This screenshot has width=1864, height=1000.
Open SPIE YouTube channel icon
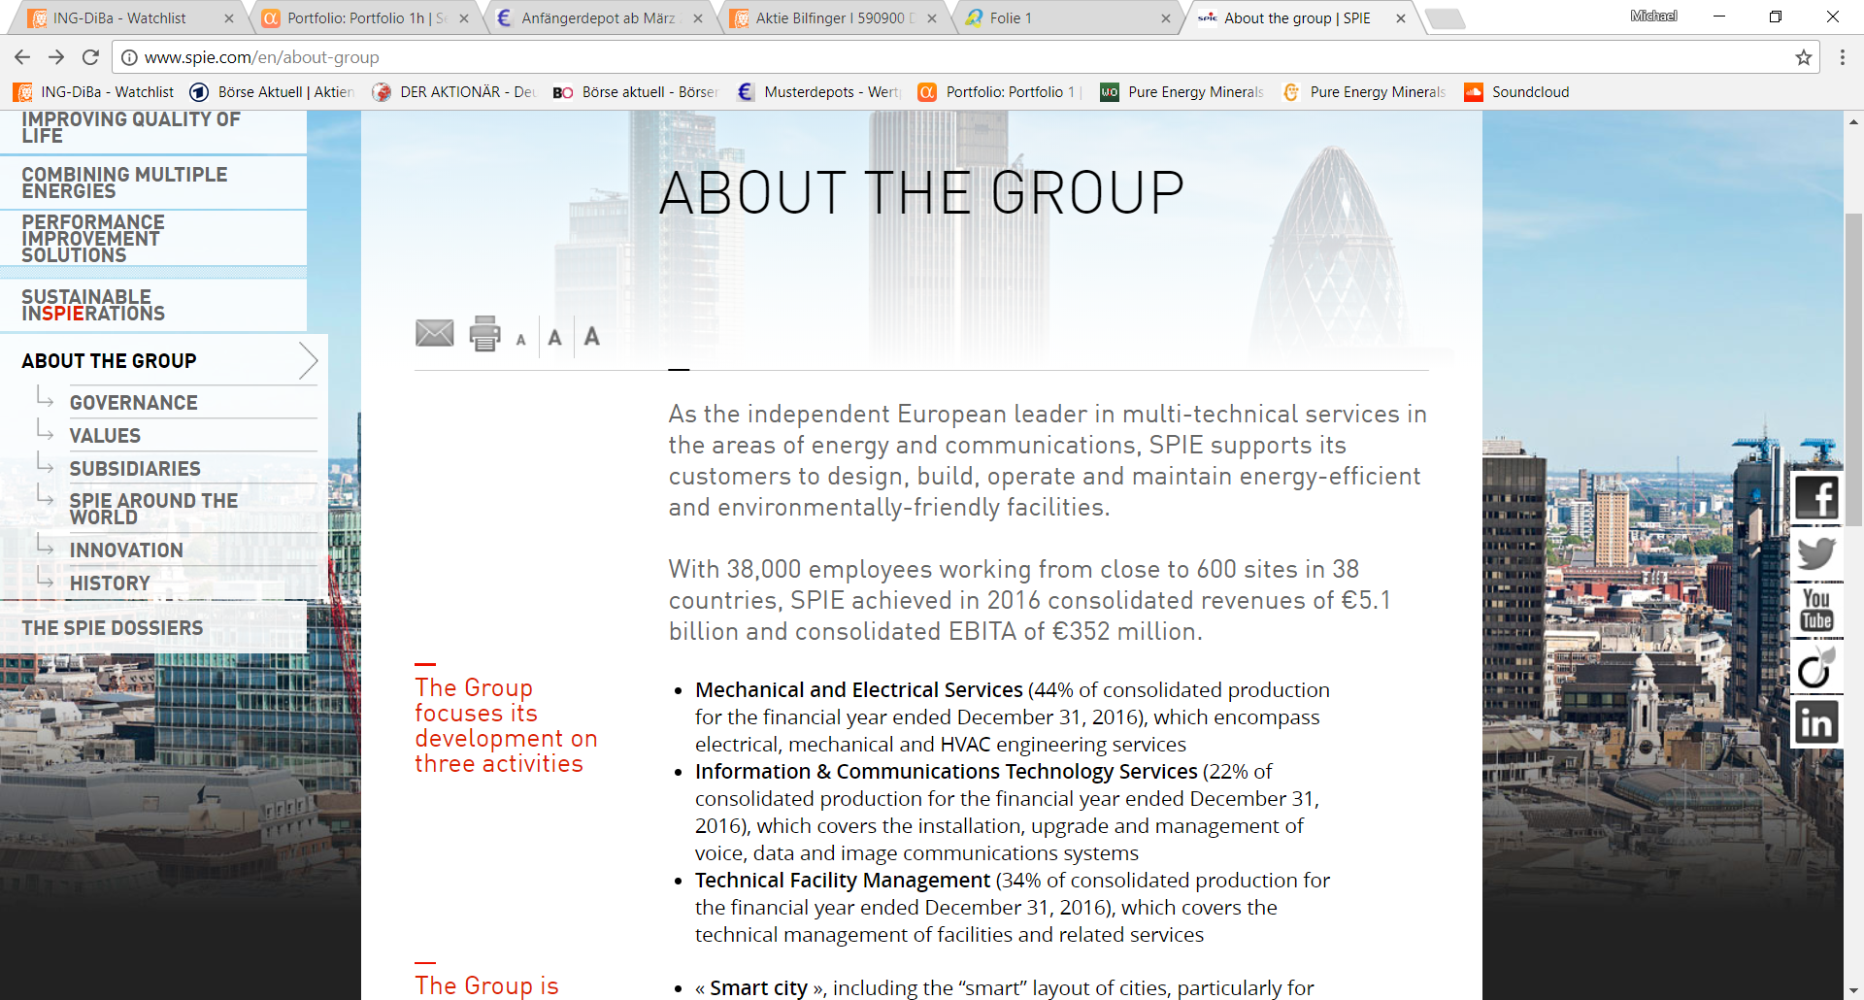click(1816, 610)
